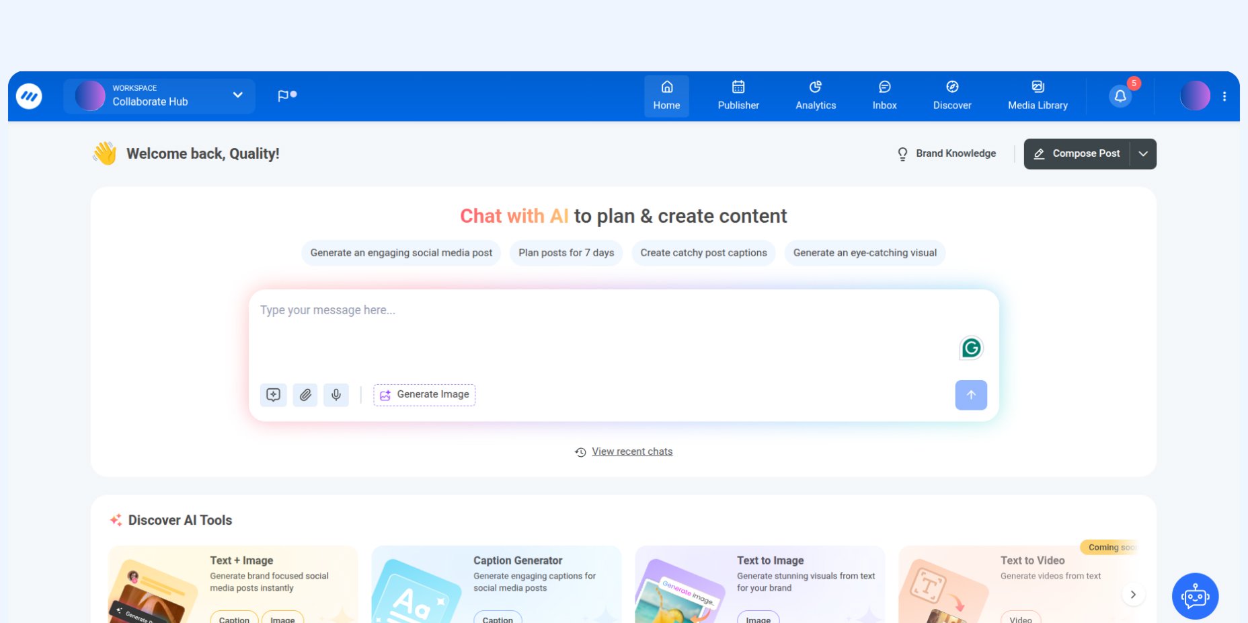Switch to the Home tab
Screen dimensions: 1248x623
(666, 96)
